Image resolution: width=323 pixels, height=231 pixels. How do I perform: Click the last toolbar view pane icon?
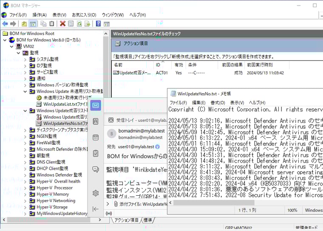point(107,24)
